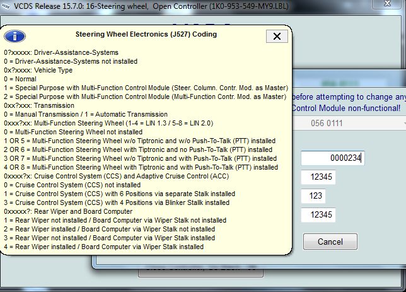Open the 056 0111 dropdown
The width and height of the screenshot is (406, 292).
349,123
